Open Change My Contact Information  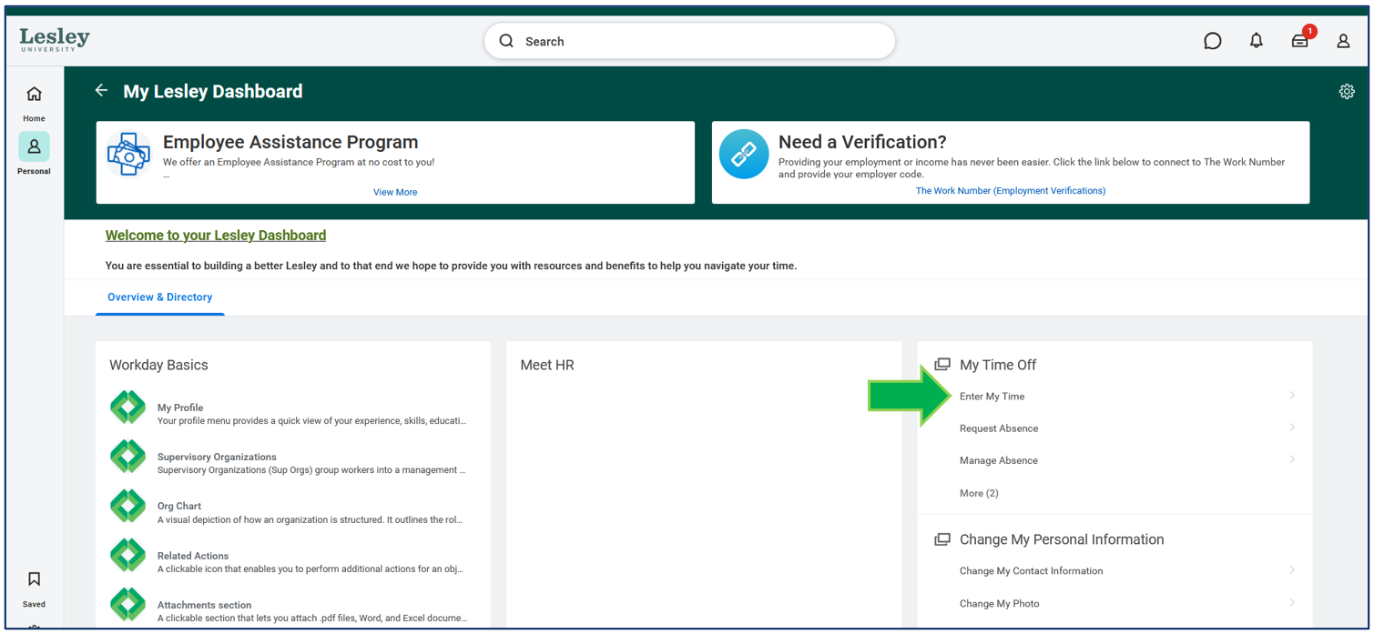pos(1031,571)
